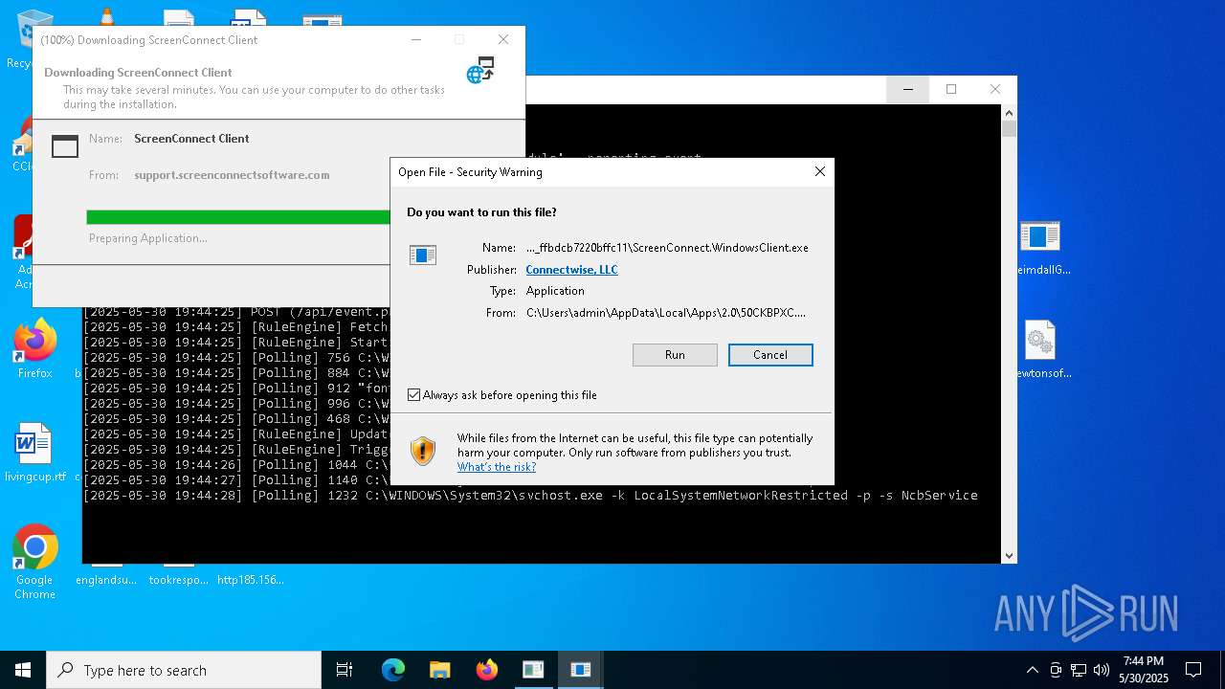This screenshot has width=1225, height=689.
Task: Click Run in the Security Warning dialog
Action: click(675, 355)
